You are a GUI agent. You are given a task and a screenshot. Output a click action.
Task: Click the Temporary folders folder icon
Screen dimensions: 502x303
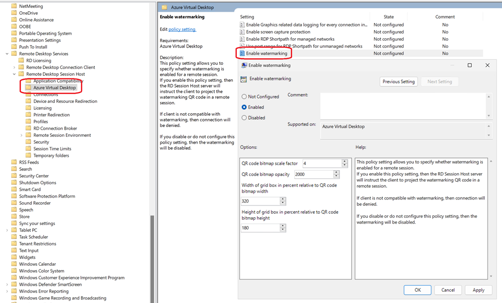point(28,155)
